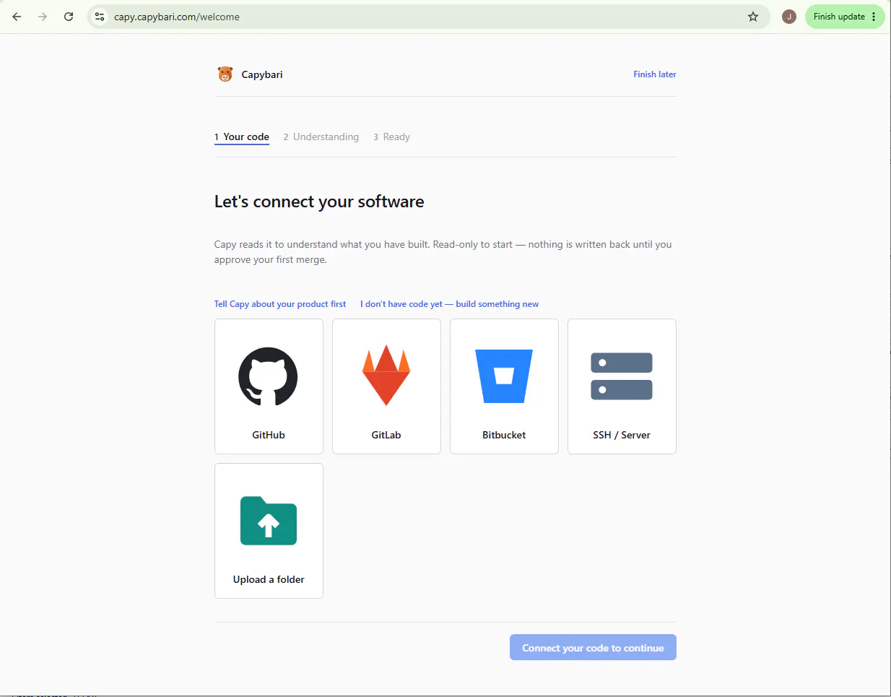Screen dimensions: 891x697
Task: Open the profile avatar J
Action: click(789, 17)
